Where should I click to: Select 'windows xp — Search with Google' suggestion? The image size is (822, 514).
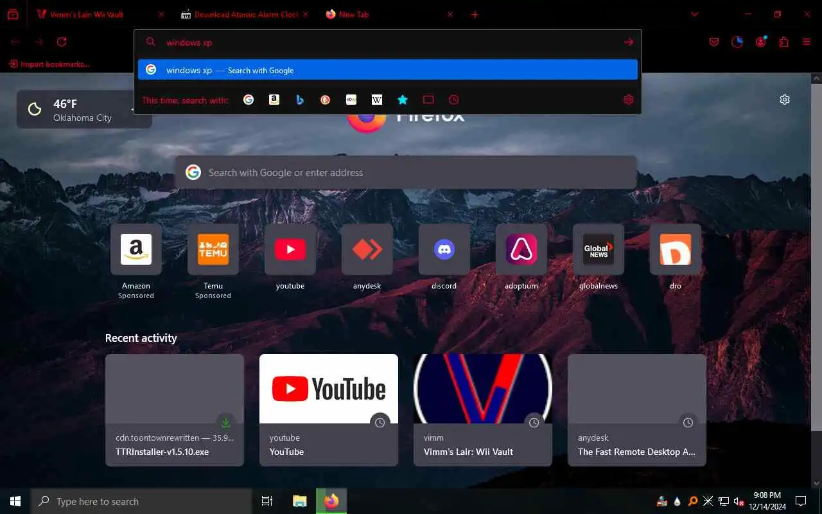[x=388, y=70]
